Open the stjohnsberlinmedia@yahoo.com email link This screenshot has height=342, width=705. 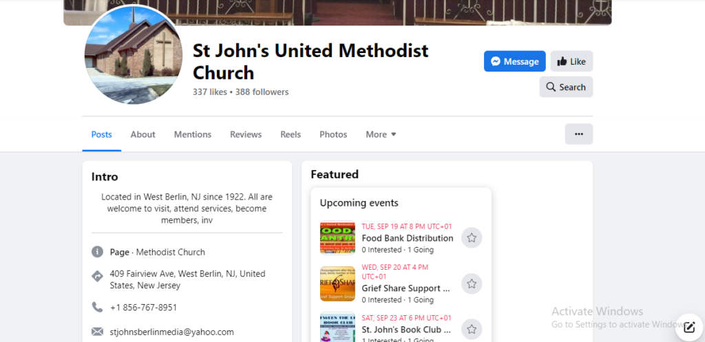click(172, 332)
